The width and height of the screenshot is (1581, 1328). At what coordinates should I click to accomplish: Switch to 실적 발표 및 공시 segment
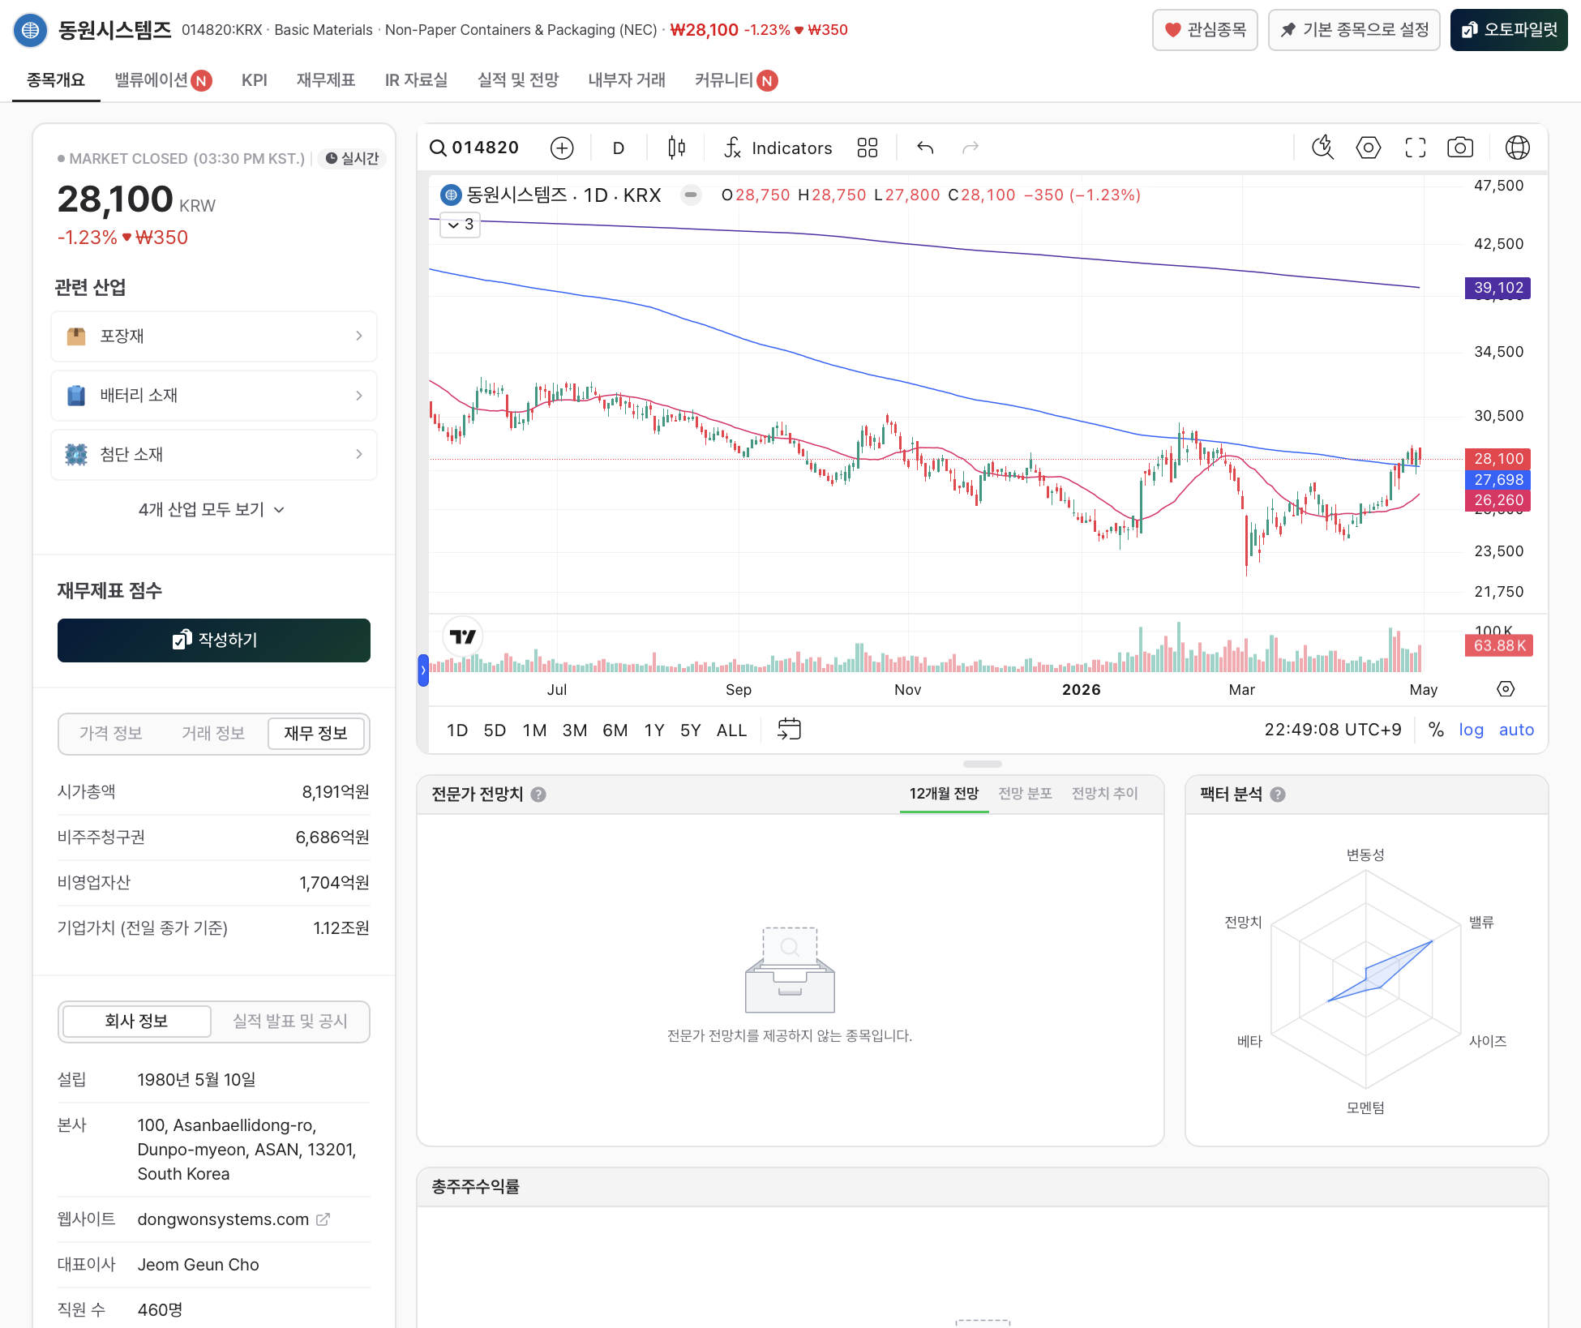click(x=289, y=1022)
